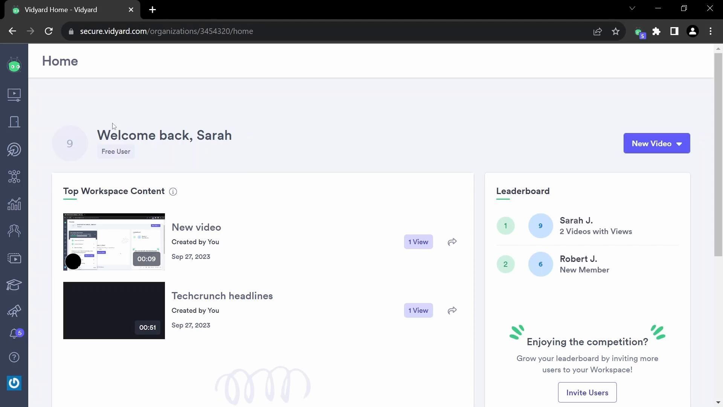Open the graduation cap learning icon

[14, 285]
